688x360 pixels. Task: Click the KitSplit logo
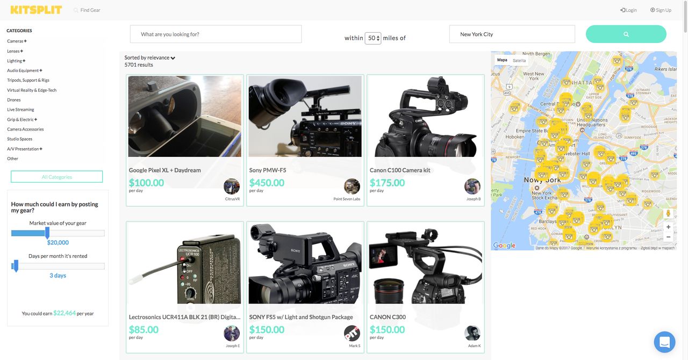click(x=35, y=10)
